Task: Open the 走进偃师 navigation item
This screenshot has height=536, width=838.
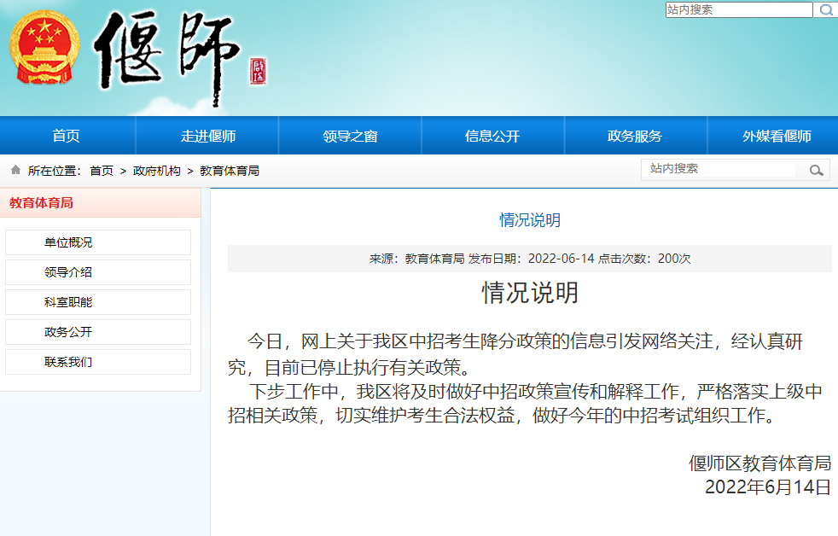Action: (208, 136)
